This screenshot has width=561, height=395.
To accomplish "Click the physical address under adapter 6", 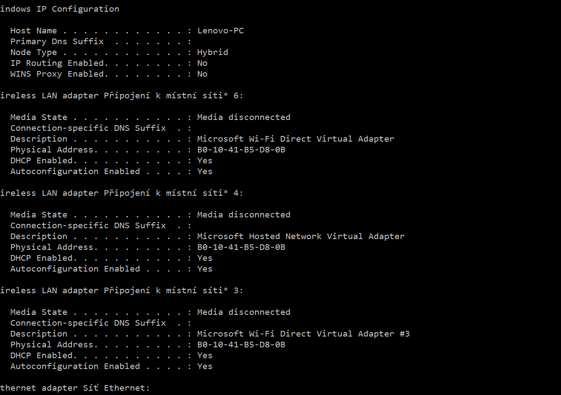I will coord(241,150).
